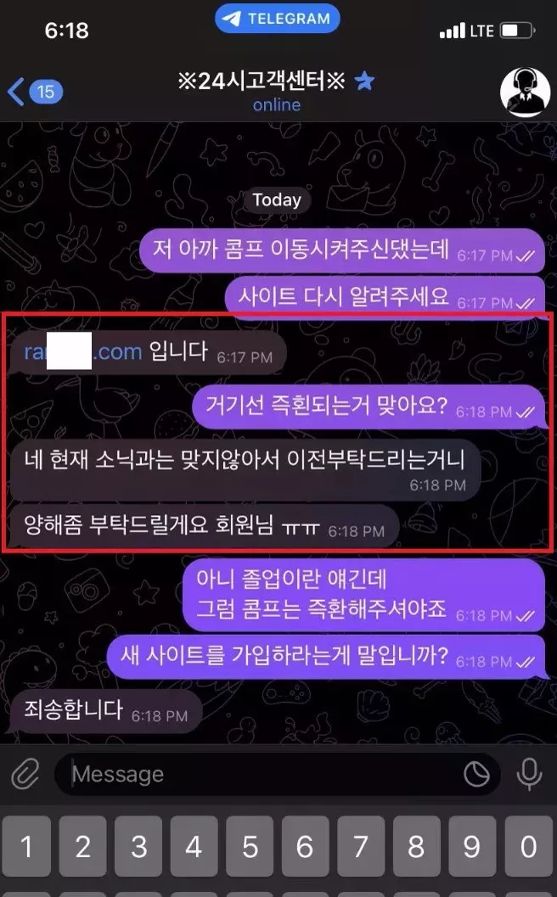The width and height of the screenshot is (557, 897).
Task: Open the customer center profile avatar
Action: pyautogui.click(x=525, y=92)
